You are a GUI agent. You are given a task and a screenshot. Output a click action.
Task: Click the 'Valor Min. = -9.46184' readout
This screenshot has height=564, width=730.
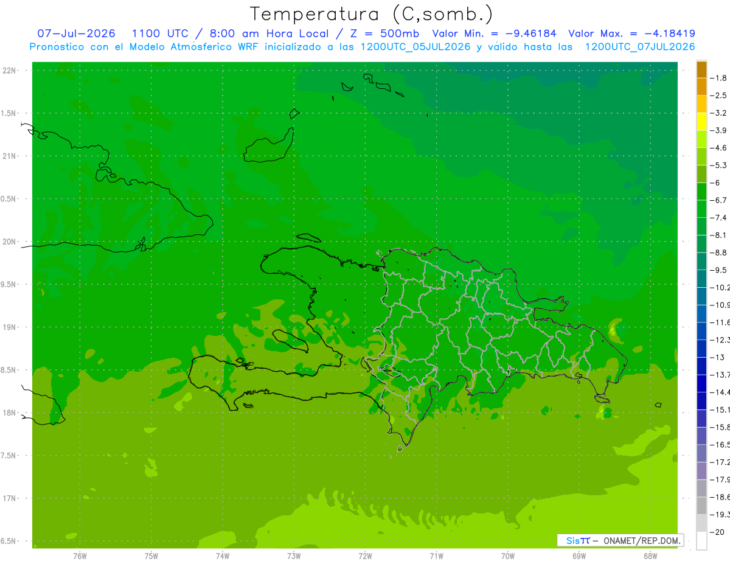tap(494, 33)
